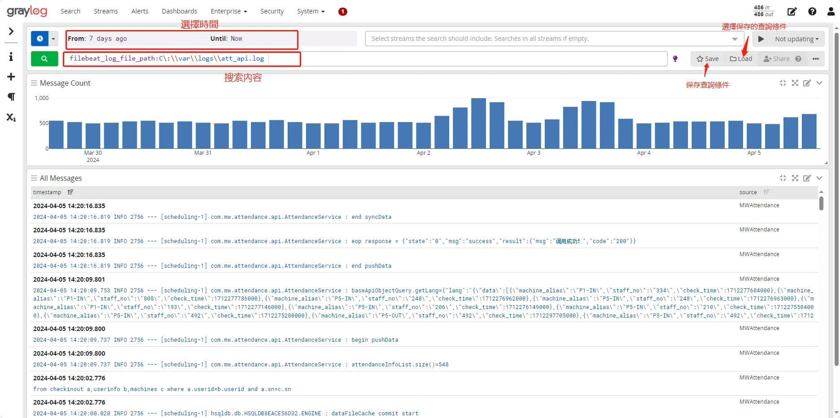Toggle source column sort order

(x=766, y=192)
